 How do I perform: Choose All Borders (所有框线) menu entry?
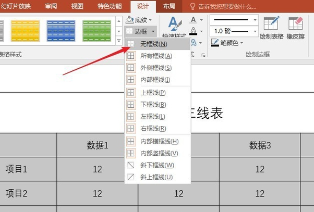158,56
